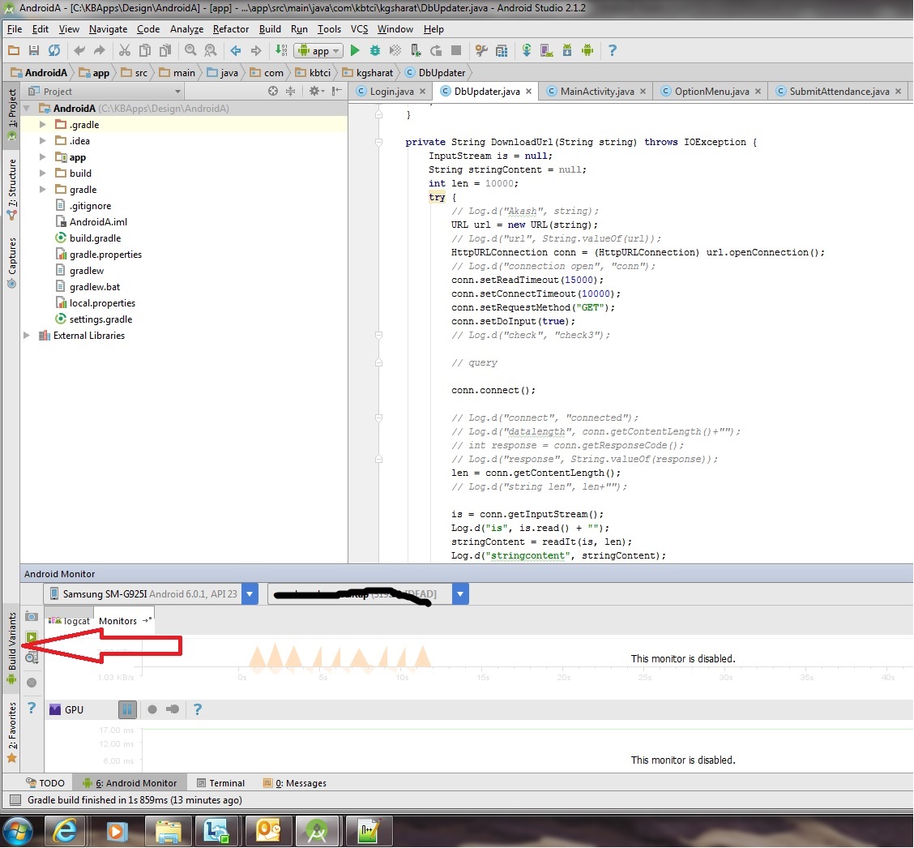Toggle the Favorites side tab
Viewport: 914px width, 848px height.
[11, 732]
